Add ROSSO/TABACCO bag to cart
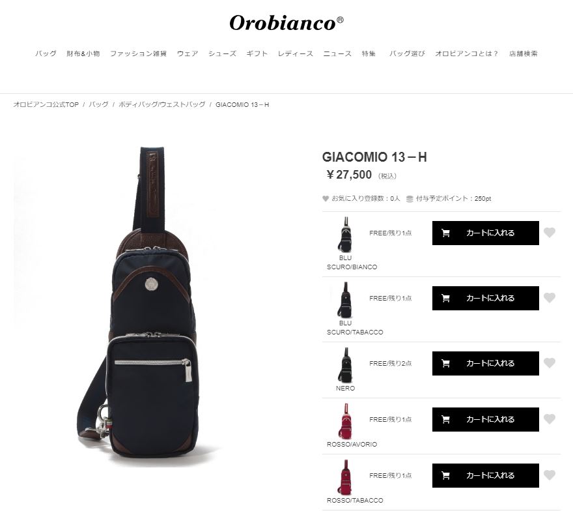Image resolution: width=573 pixels, height=517 pixels. pos(485,476)
